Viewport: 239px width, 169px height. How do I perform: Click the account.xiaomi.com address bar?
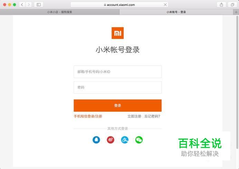pos(119,5)
